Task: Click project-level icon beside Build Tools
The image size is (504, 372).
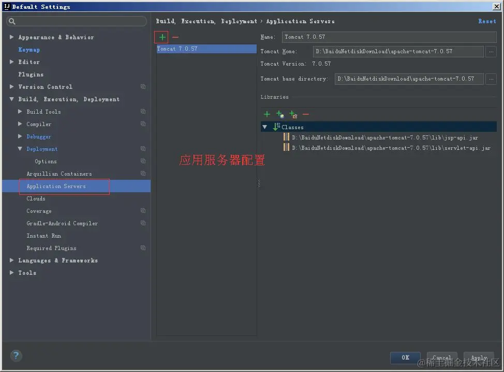Action: 143,112
